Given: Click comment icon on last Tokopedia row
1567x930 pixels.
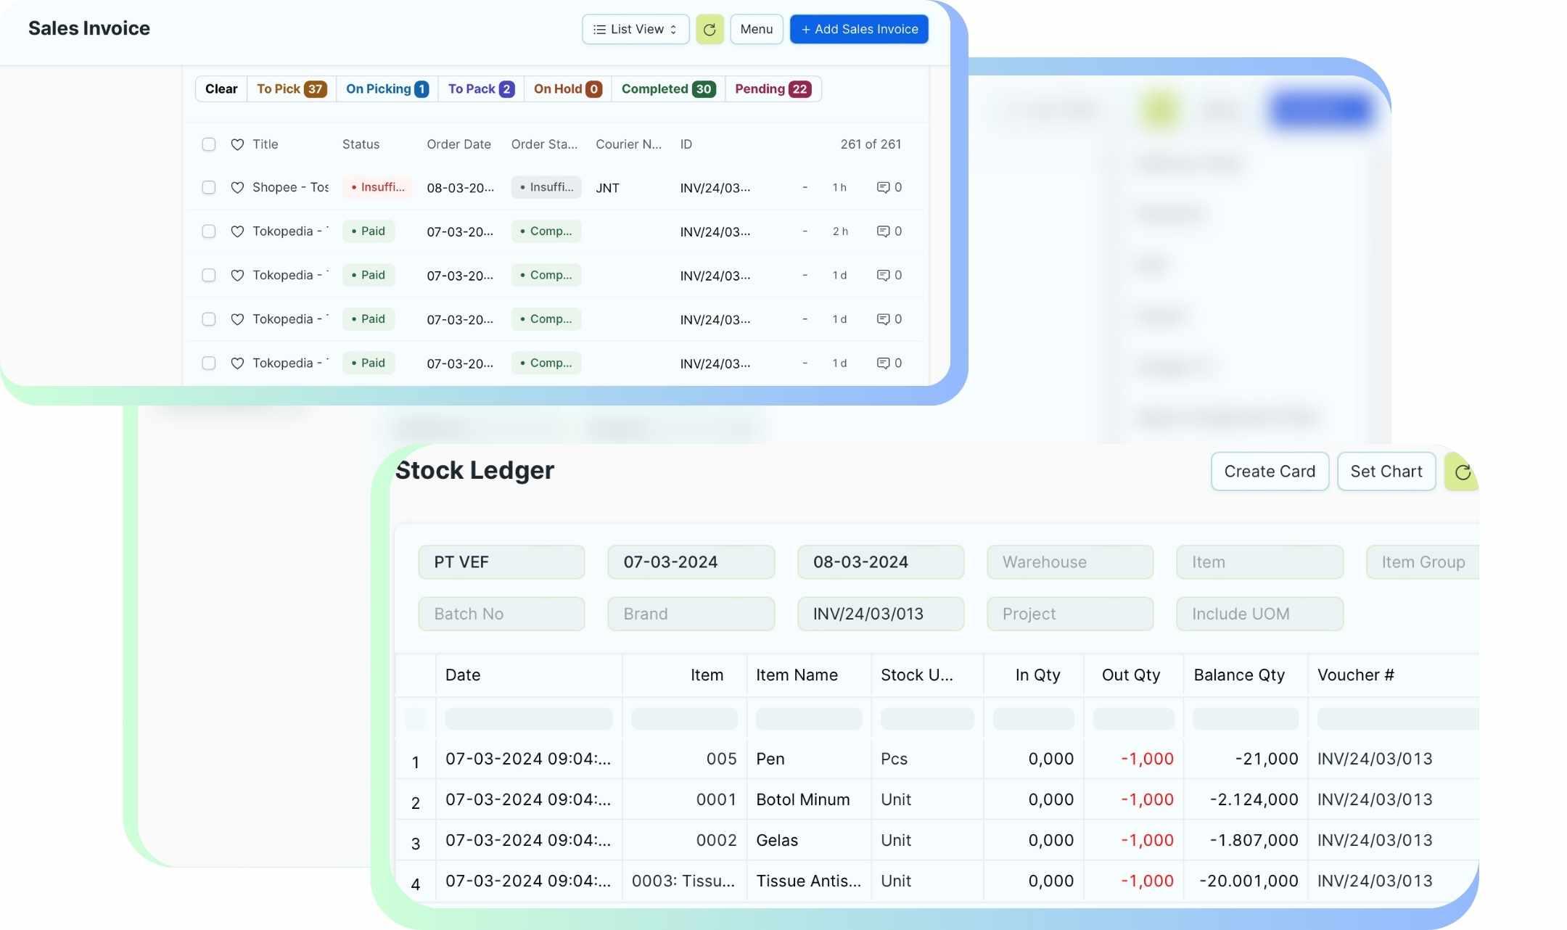Looking at the screenshot, I should point(883,363).
